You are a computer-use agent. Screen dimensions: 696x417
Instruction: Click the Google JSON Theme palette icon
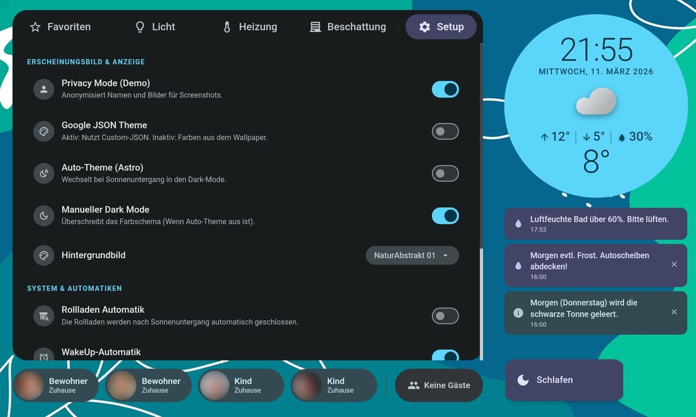43,131
